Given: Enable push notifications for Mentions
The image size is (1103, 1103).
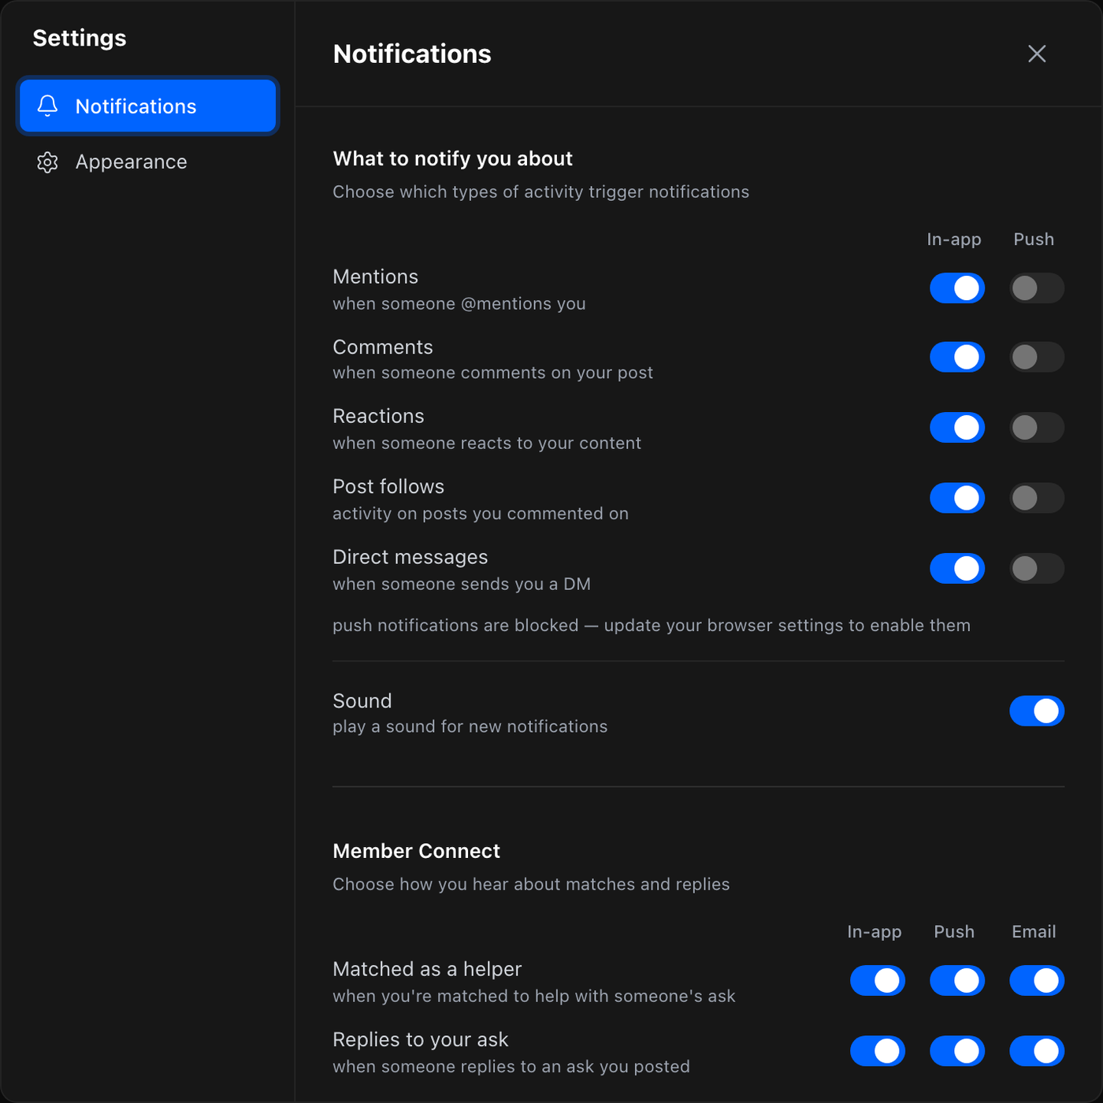Looking at the screenshot, I should click(1037, 288).
